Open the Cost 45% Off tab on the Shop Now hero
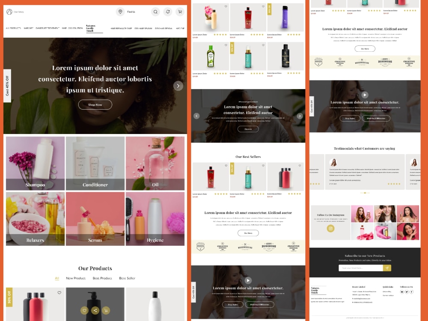Viewport: 428px width, 321px height. point(7,86)
